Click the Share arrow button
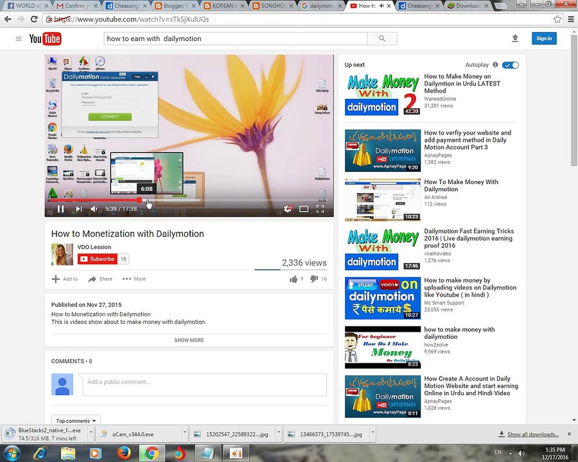The width and height of the screenshot is (578, 462). tap(100, 279)
